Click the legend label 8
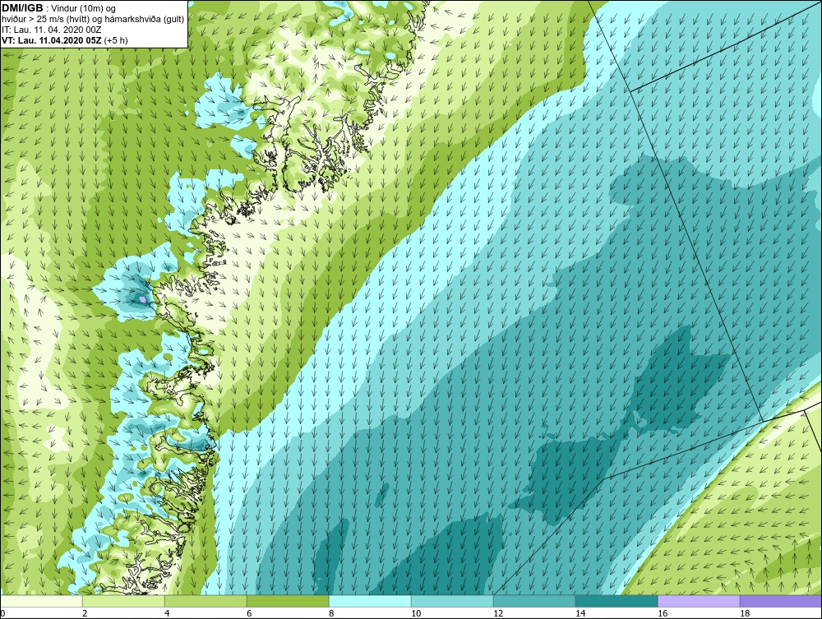This screenshot has height=619, width=822. point(331,613)
